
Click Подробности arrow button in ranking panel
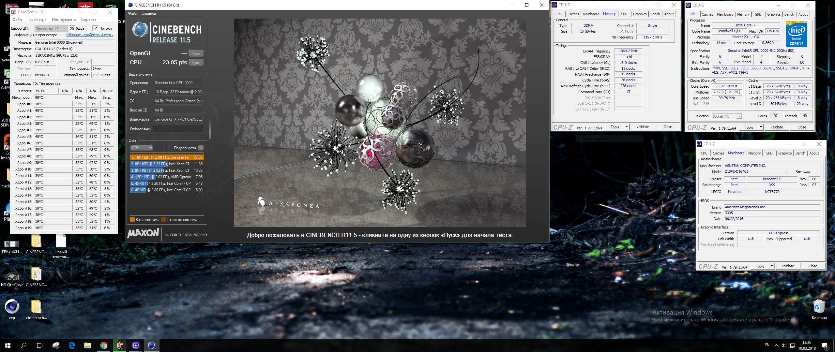tap(201, 148)
